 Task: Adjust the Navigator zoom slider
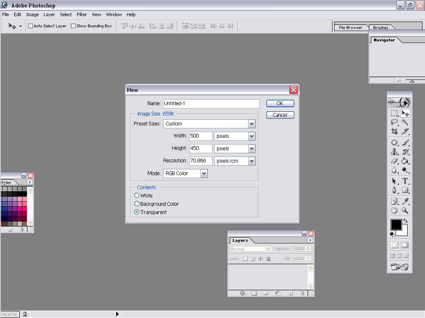(x=412, y=81)
